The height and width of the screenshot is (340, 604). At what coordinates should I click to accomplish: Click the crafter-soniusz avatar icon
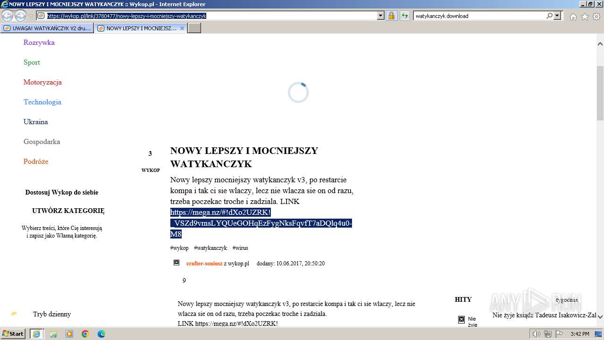176,263
